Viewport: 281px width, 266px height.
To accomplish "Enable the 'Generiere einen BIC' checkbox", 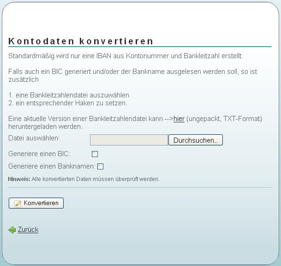I will click(95, 154).
